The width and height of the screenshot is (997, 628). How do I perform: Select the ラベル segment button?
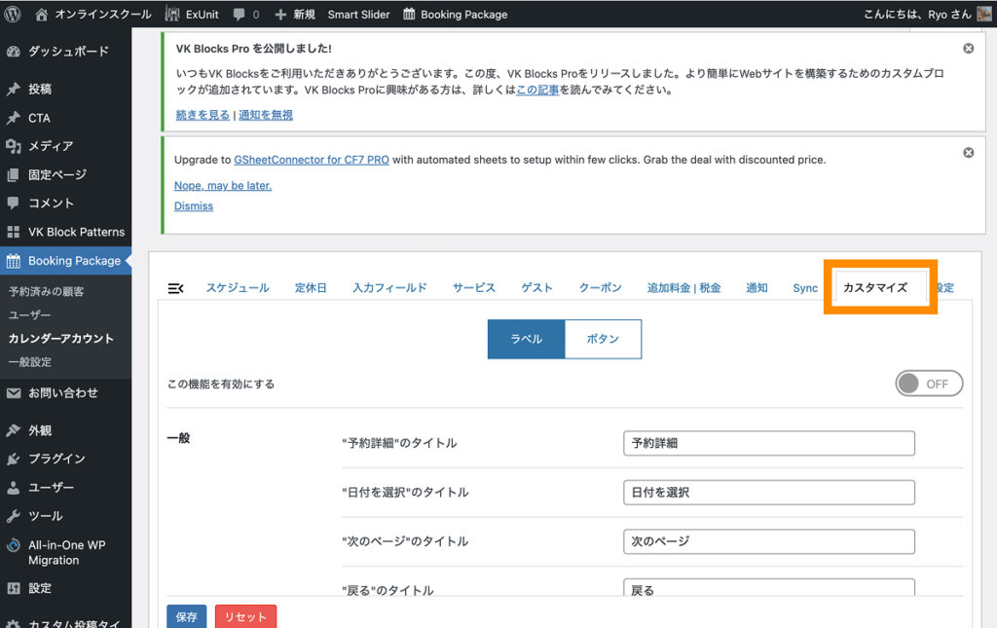(526, 339)
